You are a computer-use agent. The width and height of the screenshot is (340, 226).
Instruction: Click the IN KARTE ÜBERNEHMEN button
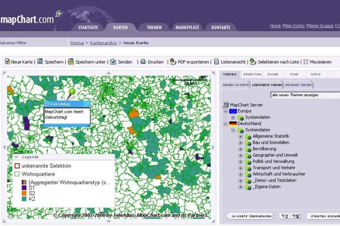pos(250,216)
